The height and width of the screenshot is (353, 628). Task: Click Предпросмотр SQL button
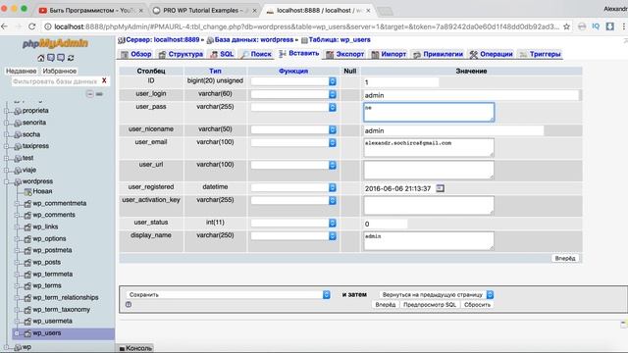click(x=430, y=305)
